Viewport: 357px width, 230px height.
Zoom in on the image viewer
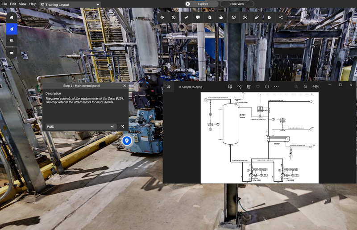(305, 87)
